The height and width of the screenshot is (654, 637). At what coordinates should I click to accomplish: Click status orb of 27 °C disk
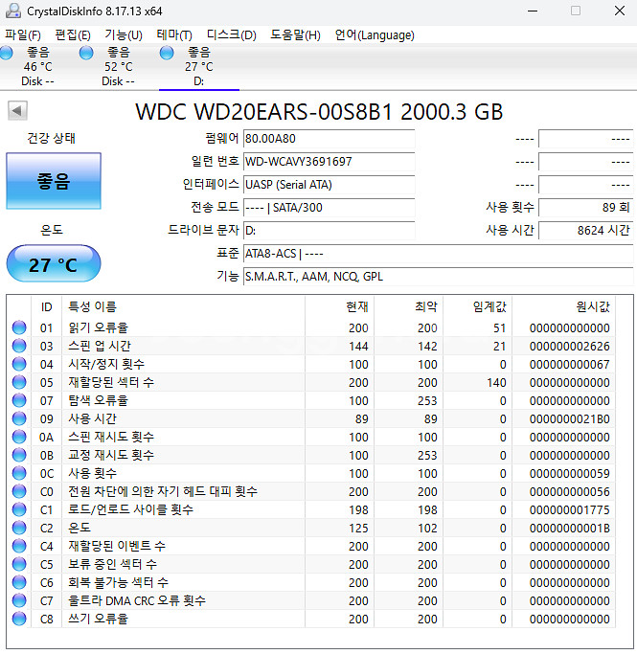167,53
